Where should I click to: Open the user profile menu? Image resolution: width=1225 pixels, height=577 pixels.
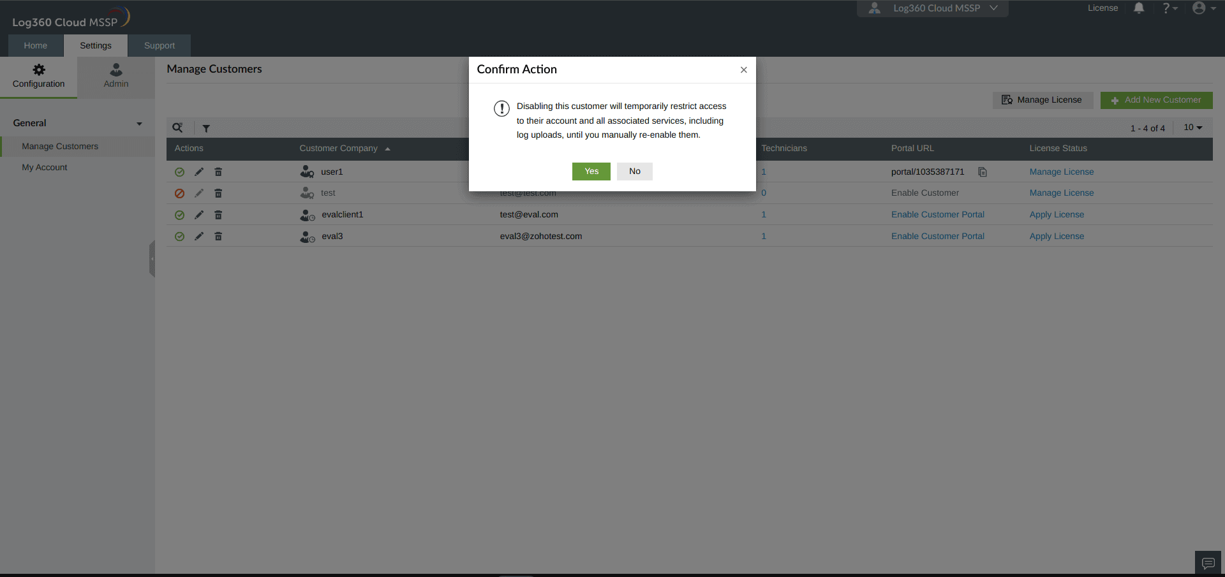(1203, 8)
